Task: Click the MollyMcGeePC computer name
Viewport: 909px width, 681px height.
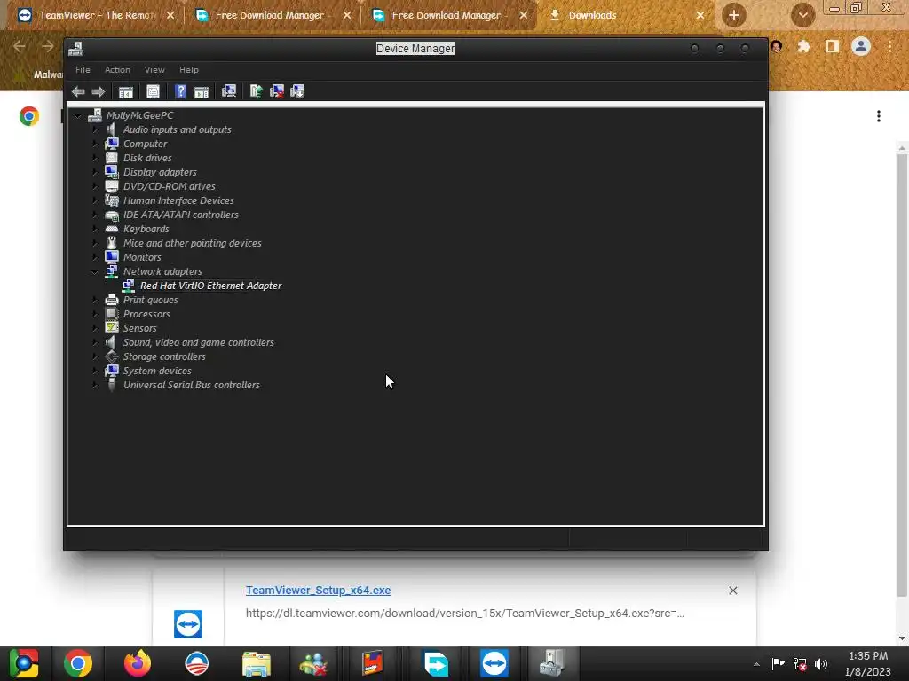Action: pyautogui.click(x=139, y=115)
